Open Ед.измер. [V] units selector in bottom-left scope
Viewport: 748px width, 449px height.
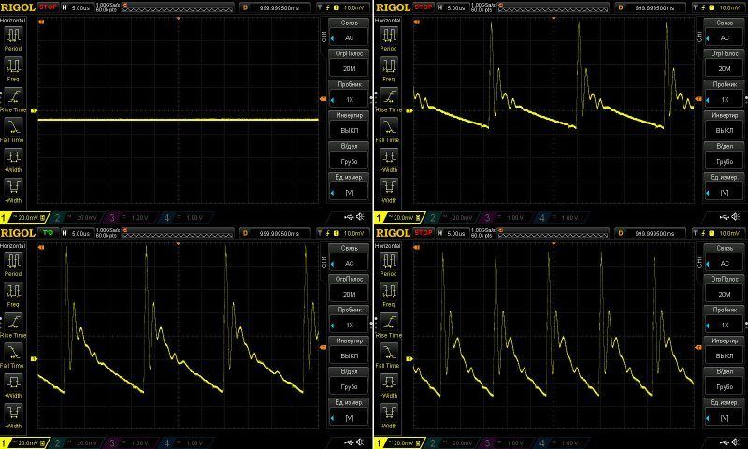tap(350, 410)
